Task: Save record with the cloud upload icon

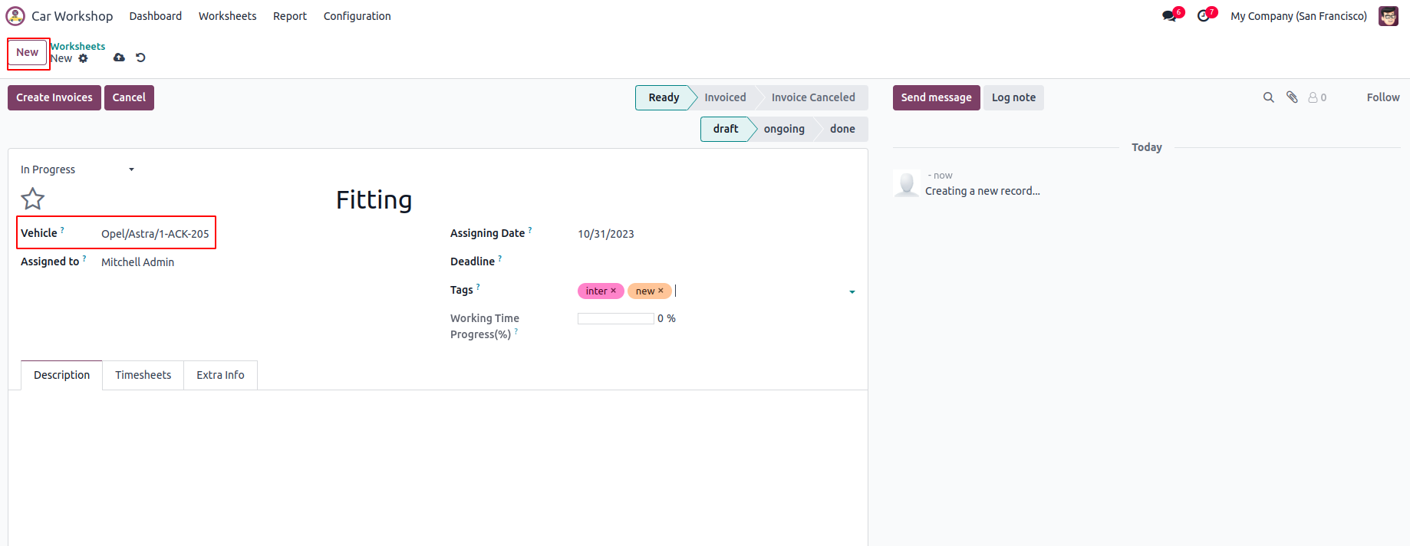Action: coord(119,58)
